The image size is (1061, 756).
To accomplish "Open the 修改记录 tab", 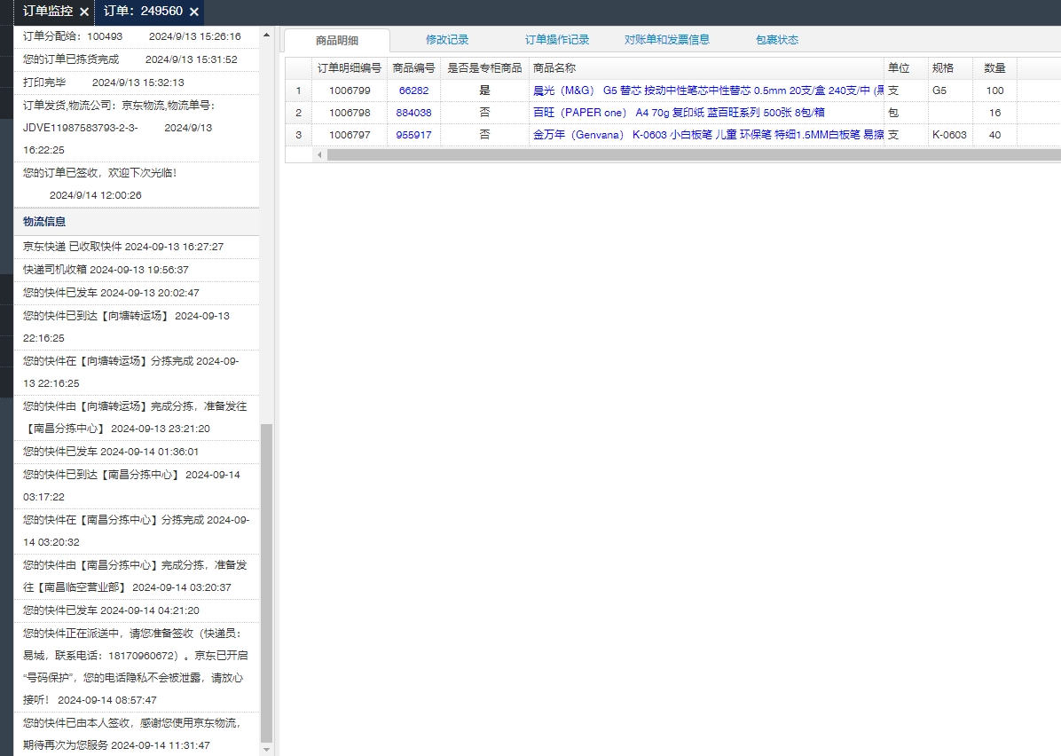I will pyautogui.click(x=447, y=40).
